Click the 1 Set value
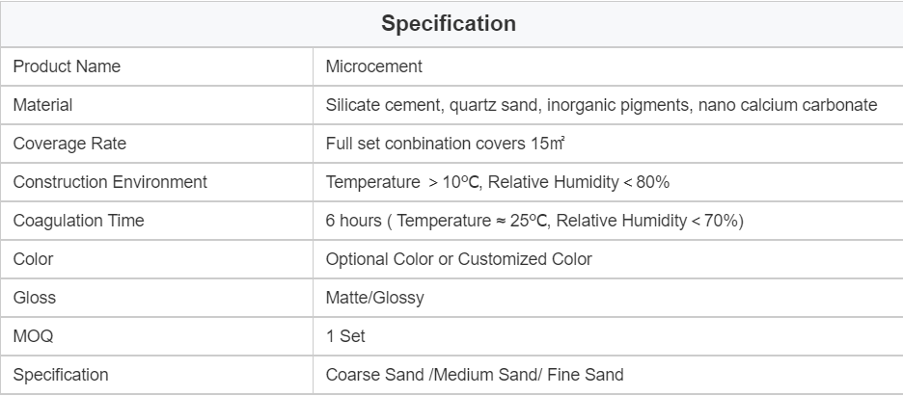903x396 pixels. pyautogui.click(x=345, y=336)
